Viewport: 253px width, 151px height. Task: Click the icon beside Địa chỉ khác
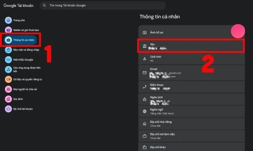coord(145,147)
